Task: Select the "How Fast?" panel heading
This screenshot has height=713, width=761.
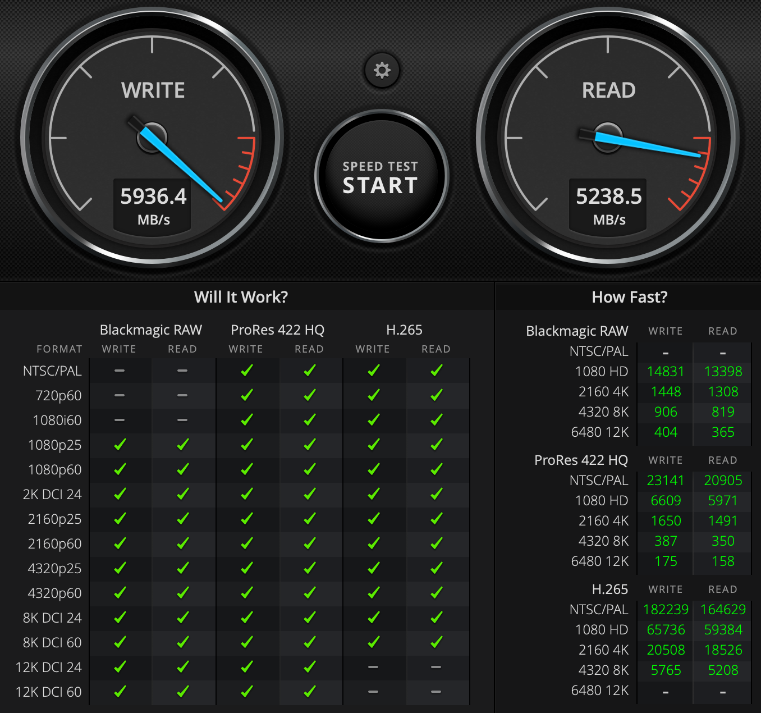Action: coord(630,297)
